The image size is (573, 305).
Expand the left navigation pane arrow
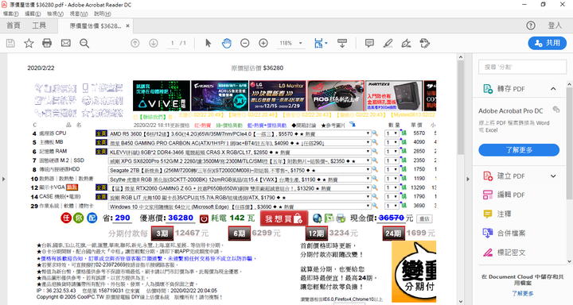4,179
